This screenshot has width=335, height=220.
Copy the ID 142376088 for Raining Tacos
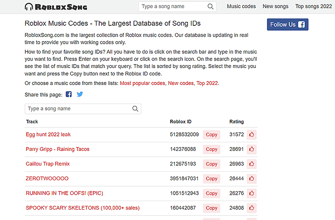click(x=211, y=149)
